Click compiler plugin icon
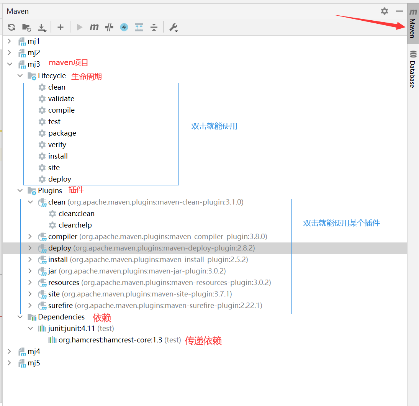This screenshot has height=406, width=419. click(x=42, y=237)
